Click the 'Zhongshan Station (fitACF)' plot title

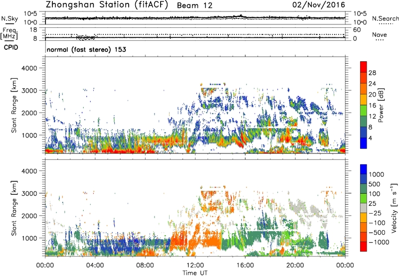[x=107, y=5]
